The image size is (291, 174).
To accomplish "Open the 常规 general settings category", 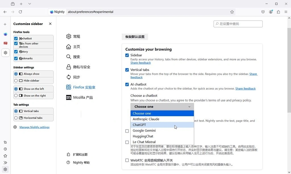I will click(x=73, y=37).
